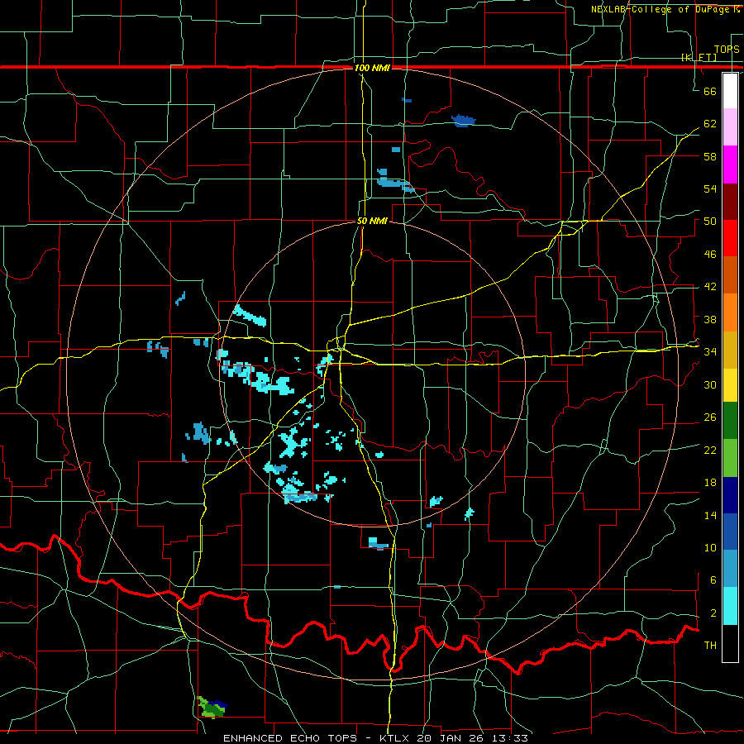Click the dark blue echo cell near the 100 NMI ring
Screen dimensions: 744x744
(463, 121)
